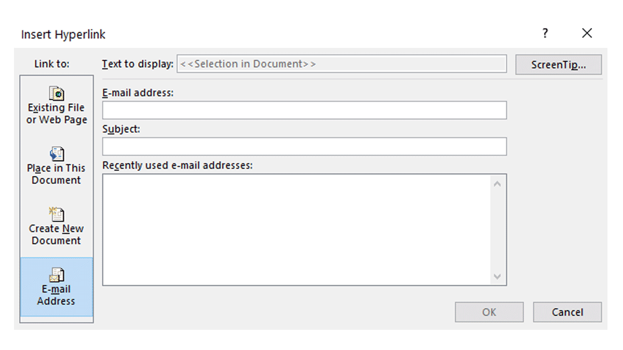Click inside the Subject text field

304,147
